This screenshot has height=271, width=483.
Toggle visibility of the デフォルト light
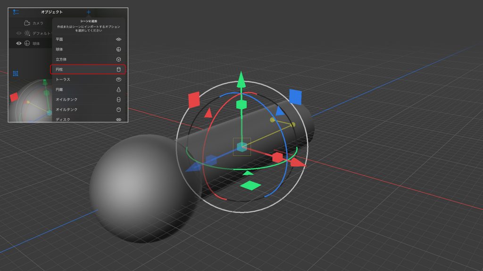point(19,33)
